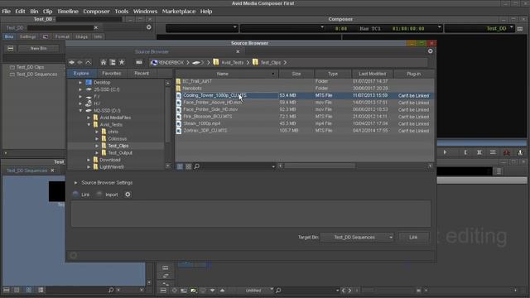Viewport: 530px width, 298px height.
Task: Open the File menu
Action: click(x=6, y=11)
